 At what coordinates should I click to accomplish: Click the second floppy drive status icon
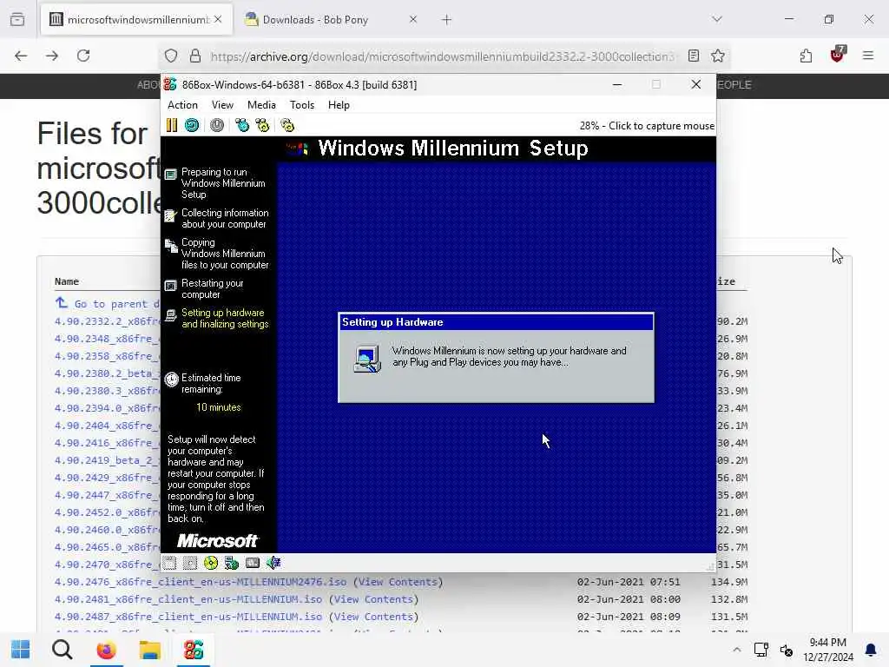pyautogui.click(x=190, y=563)
